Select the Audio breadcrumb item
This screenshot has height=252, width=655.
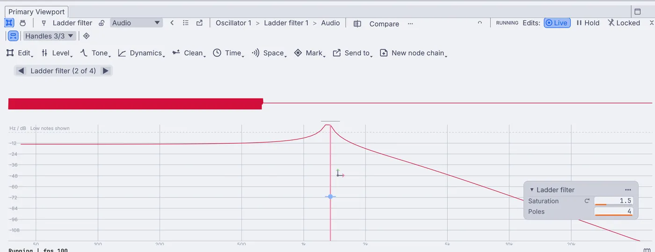click(330, 23)
